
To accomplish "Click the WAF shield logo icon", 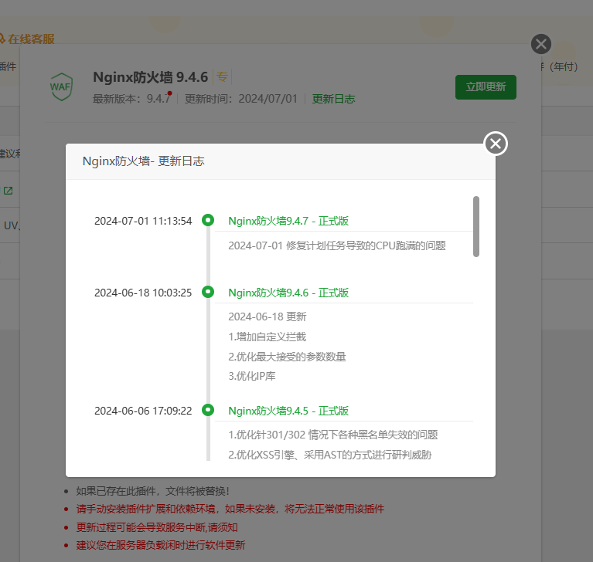I will coord(61,87).
